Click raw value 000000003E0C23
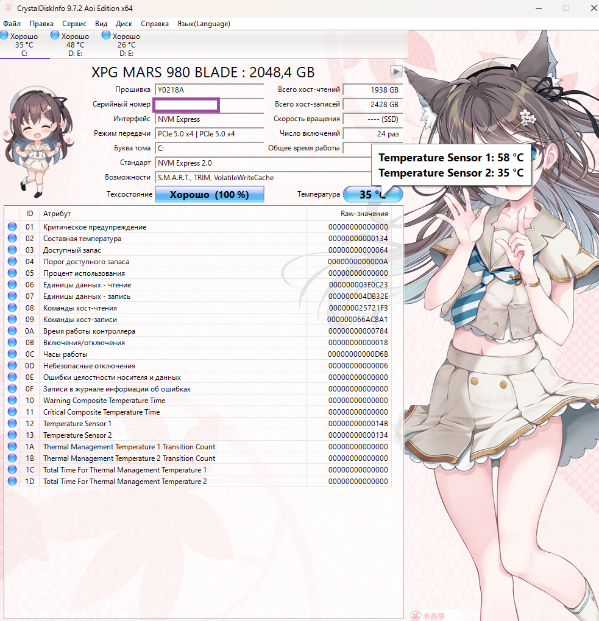This screenshot has width=599, height=621. click(x=358, y=285)
